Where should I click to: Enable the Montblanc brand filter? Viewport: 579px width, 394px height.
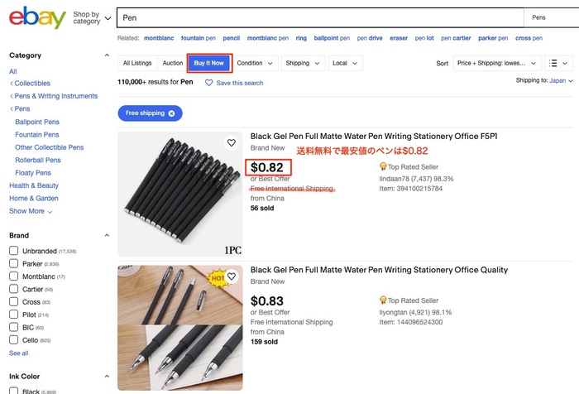(14, 276)
